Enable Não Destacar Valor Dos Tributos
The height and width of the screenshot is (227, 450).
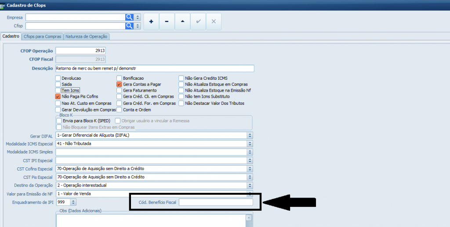(181, 103)
